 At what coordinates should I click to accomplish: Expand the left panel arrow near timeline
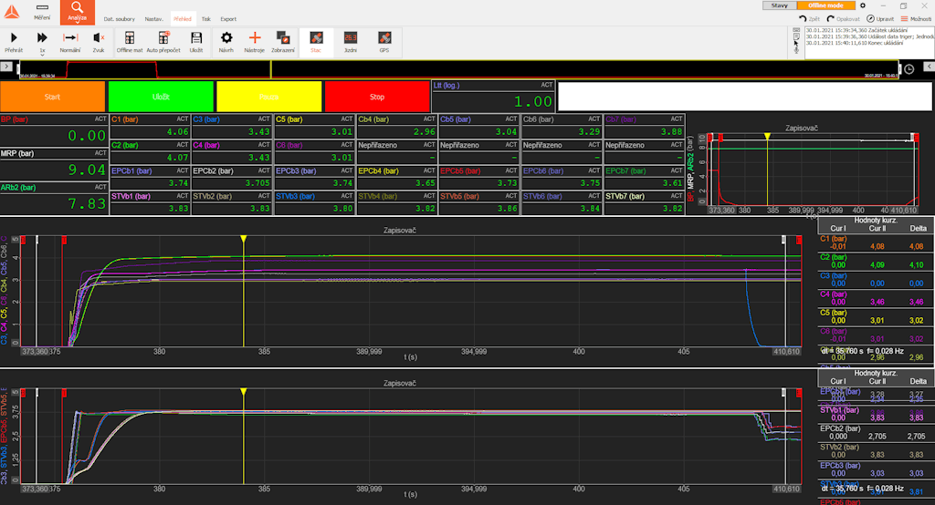pos(6,67)
